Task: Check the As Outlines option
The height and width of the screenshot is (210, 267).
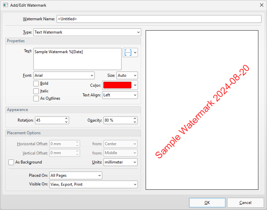Action: coord(36,98)
